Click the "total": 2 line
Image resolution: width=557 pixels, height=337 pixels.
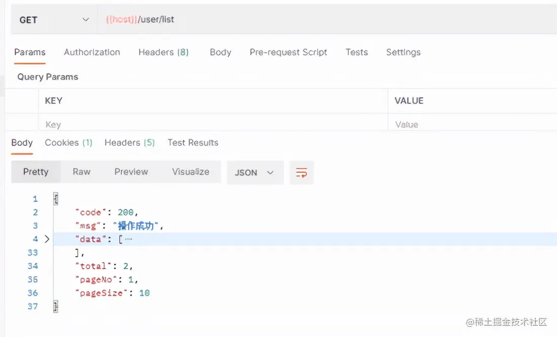tap(104, 266)
